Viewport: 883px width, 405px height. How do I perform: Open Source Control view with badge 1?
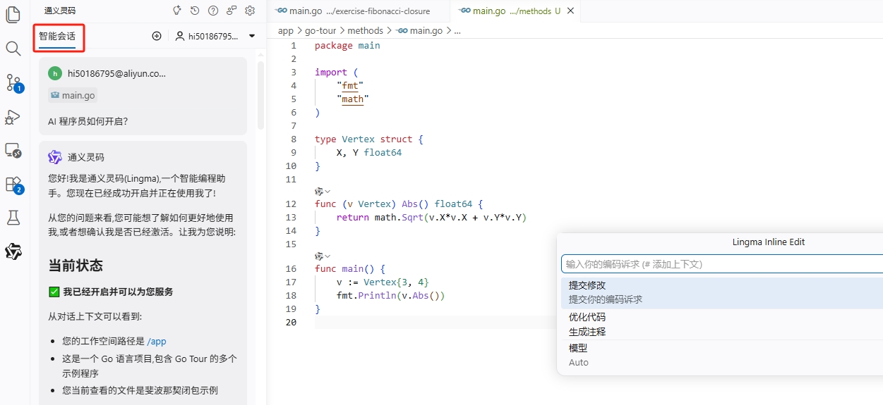[14, 83]
